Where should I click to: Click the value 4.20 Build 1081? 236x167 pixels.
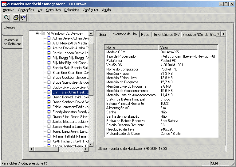coord(171,65)
